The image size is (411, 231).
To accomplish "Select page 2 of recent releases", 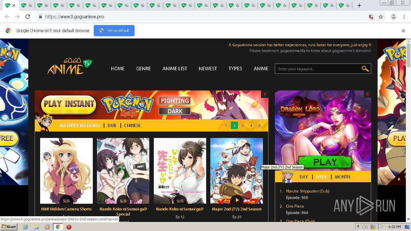I will (x=234, y=125).
